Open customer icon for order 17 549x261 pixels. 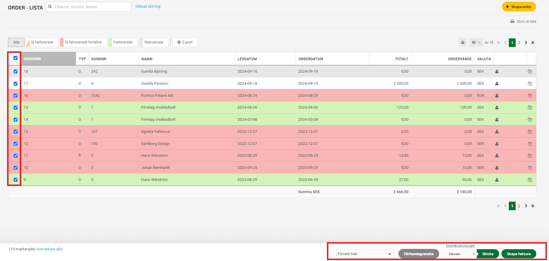(x=497, y=84)
